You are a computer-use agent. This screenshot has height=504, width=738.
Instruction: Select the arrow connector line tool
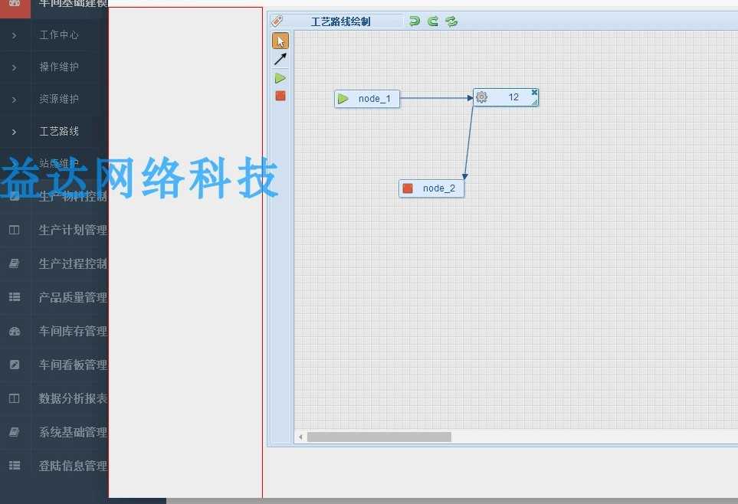(x=280, y=59)
